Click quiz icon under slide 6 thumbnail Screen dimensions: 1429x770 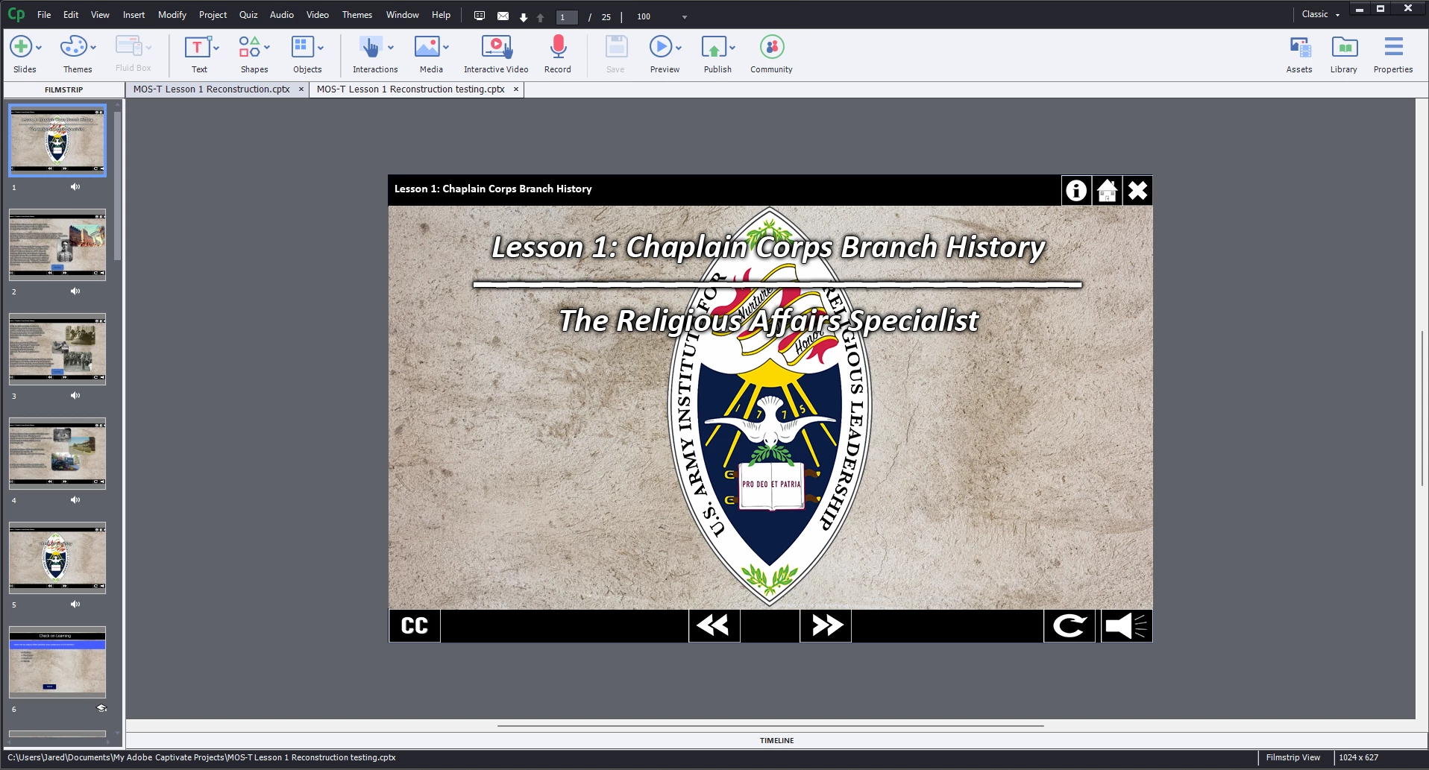coord(101,708)
